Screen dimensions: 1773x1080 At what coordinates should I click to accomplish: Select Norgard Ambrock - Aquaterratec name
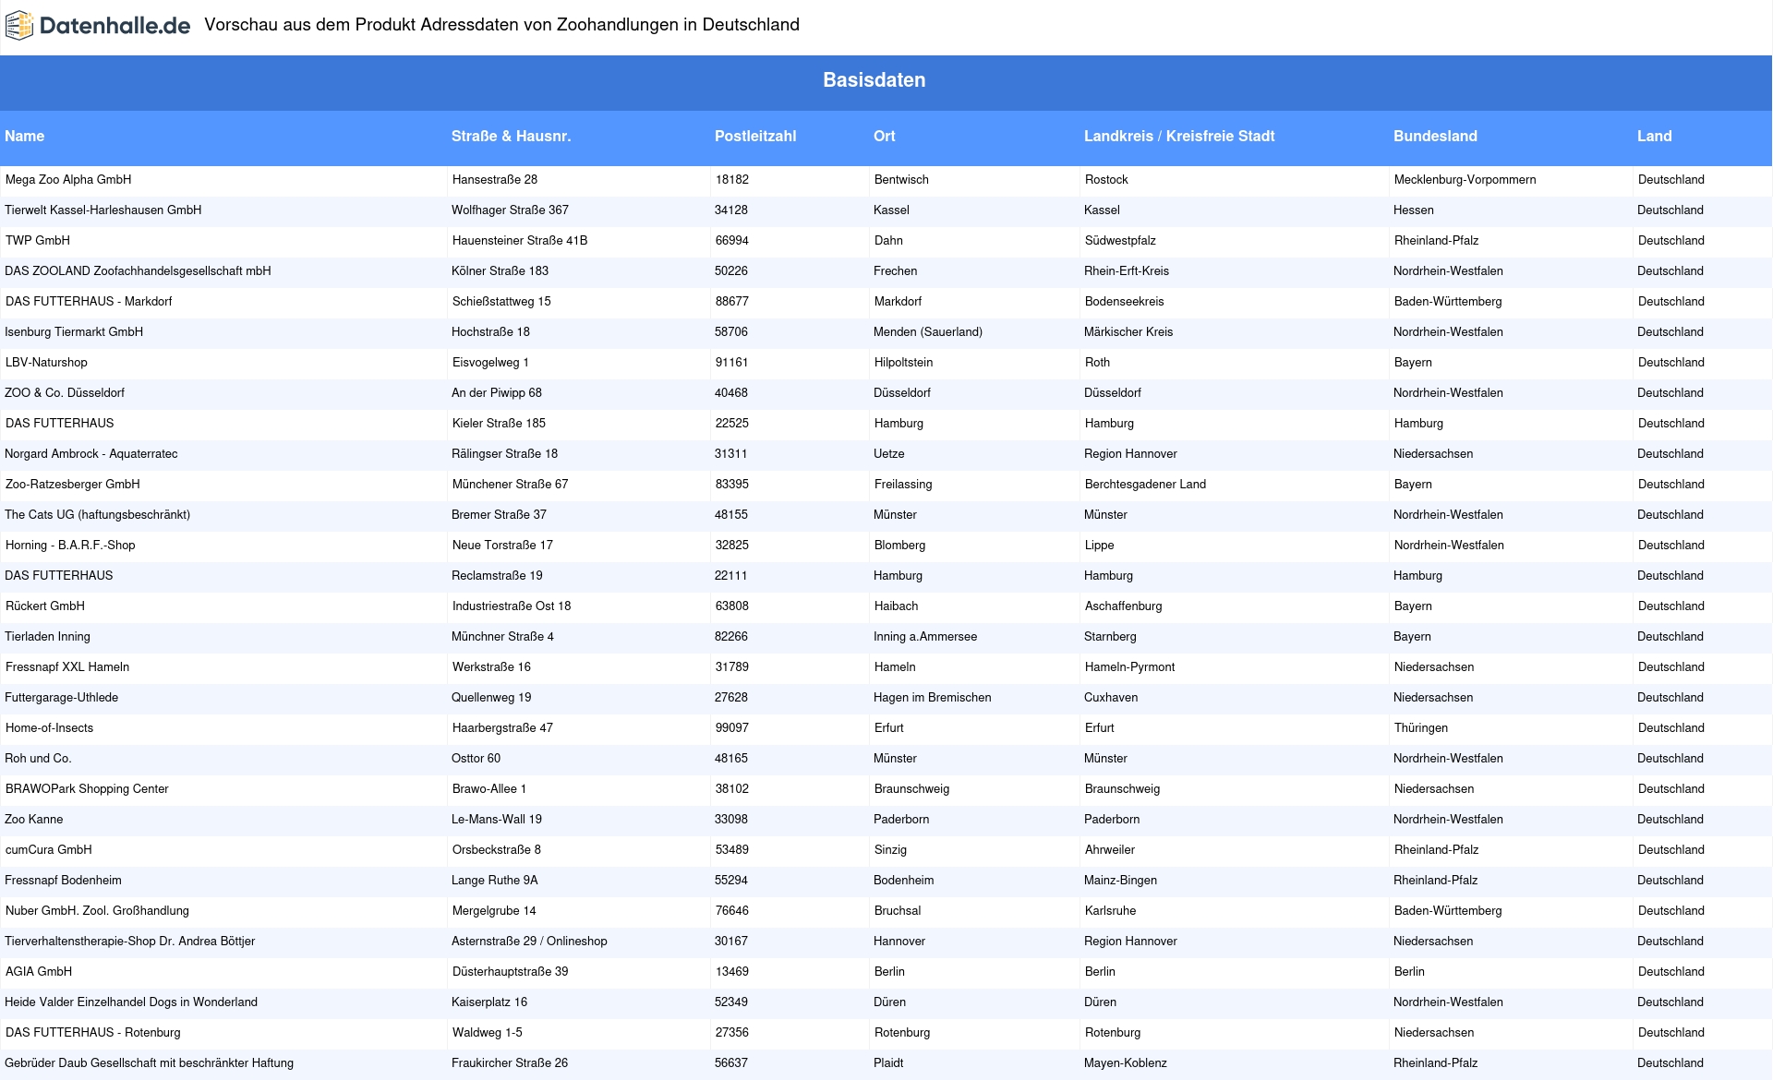(x=91, y=454)
